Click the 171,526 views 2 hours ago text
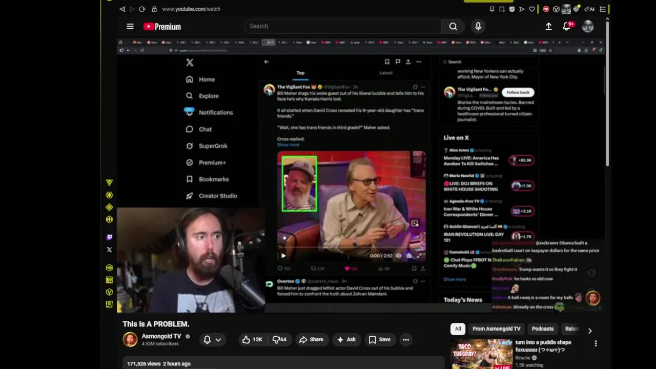The width and height of the screenshot is (656, 369). coord(159,363)
